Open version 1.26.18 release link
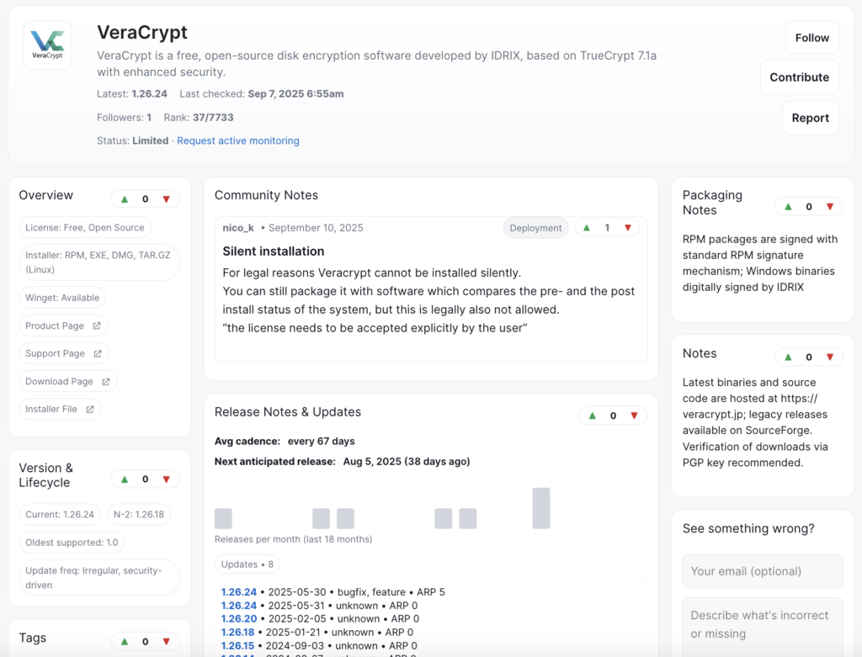This screenshot has height=657, width=862. pos(237,633)
